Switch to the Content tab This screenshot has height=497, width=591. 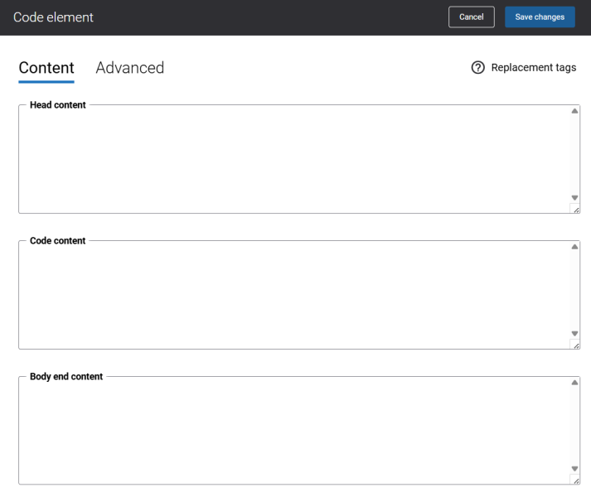[46, 68]
